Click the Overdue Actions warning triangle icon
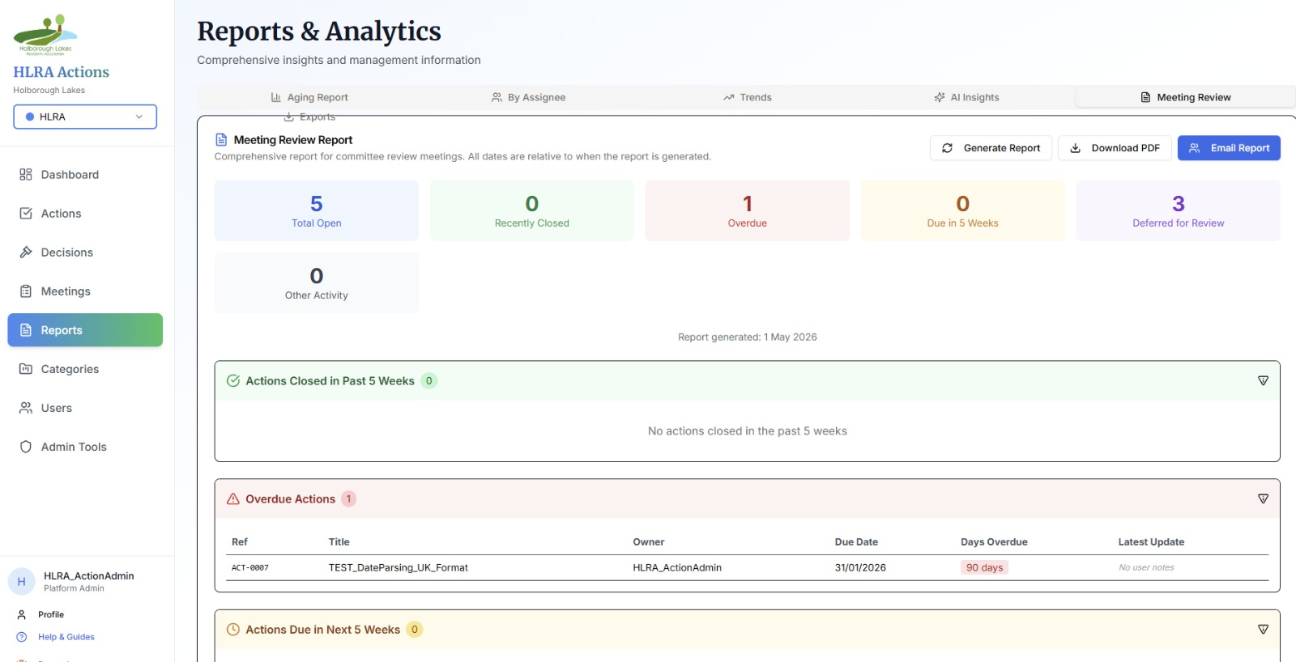 click(233, 499)
